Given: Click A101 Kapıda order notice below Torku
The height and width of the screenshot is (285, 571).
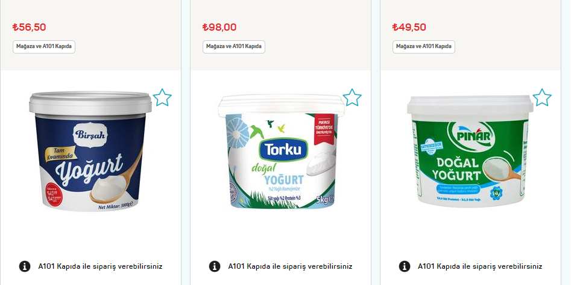Looking at the screenshot, I should coord(290,266).
